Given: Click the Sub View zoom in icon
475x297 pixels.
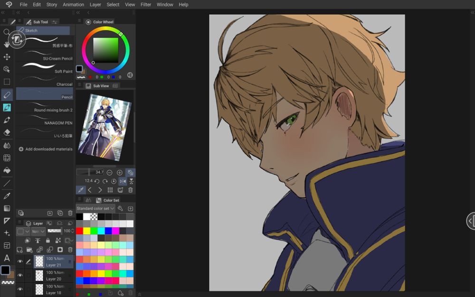Looking at the screenshot, I should (x=120, y=173).
